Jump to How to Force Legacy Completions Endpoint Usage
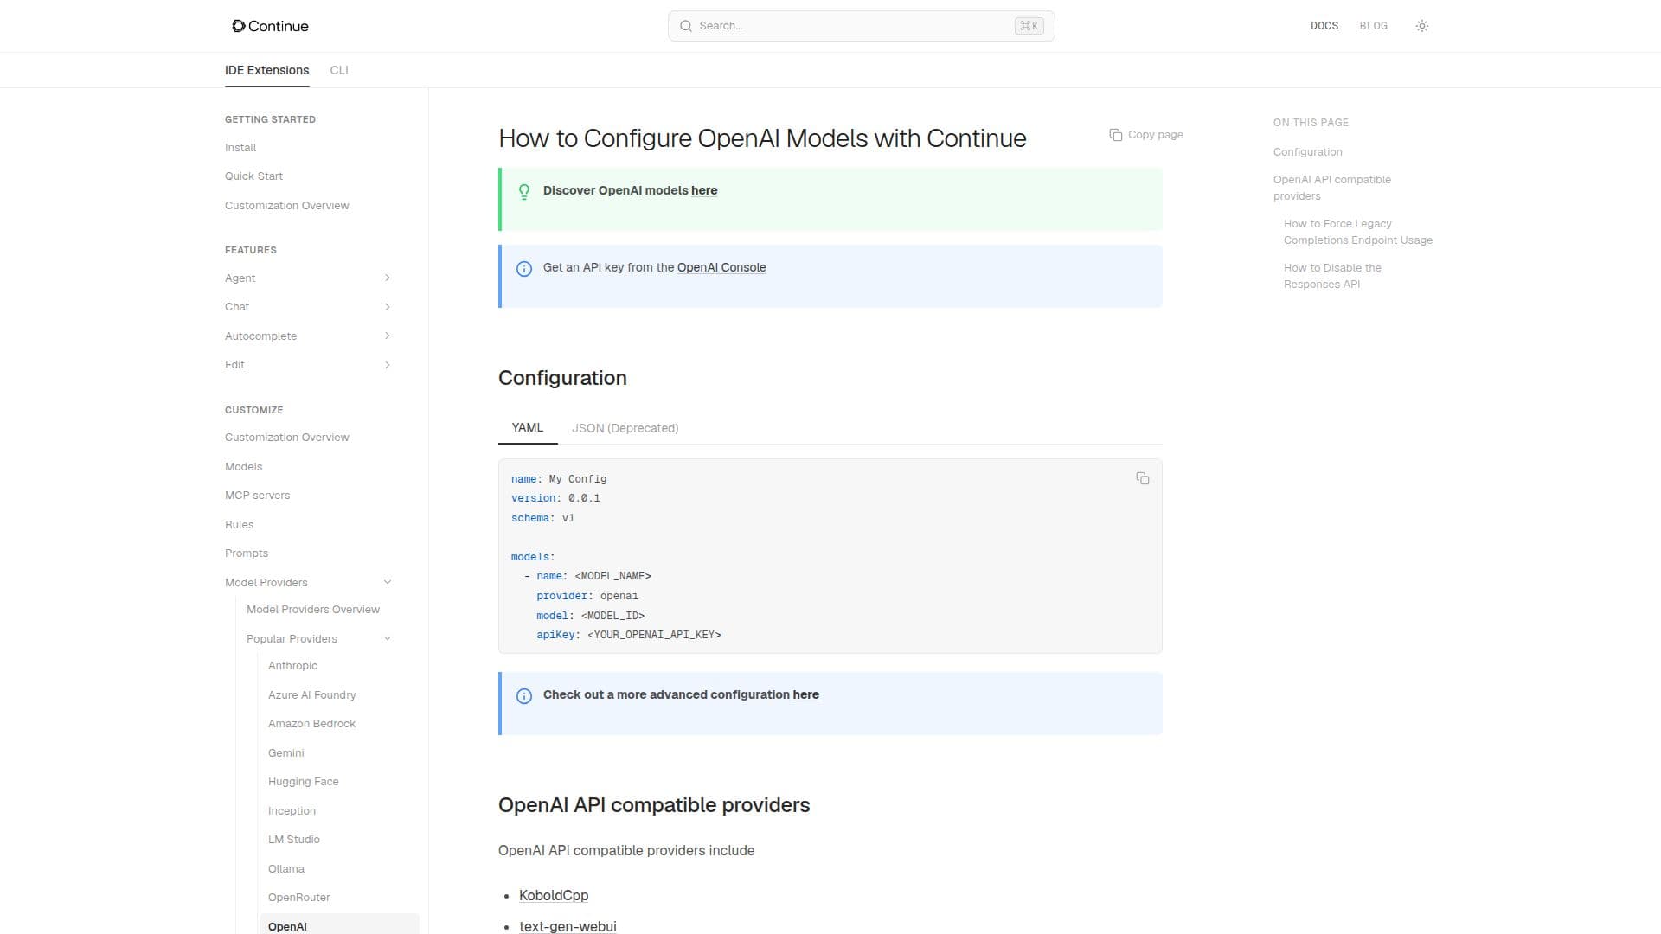This screenshot has height=934, width=1661. click(1357, 232)
